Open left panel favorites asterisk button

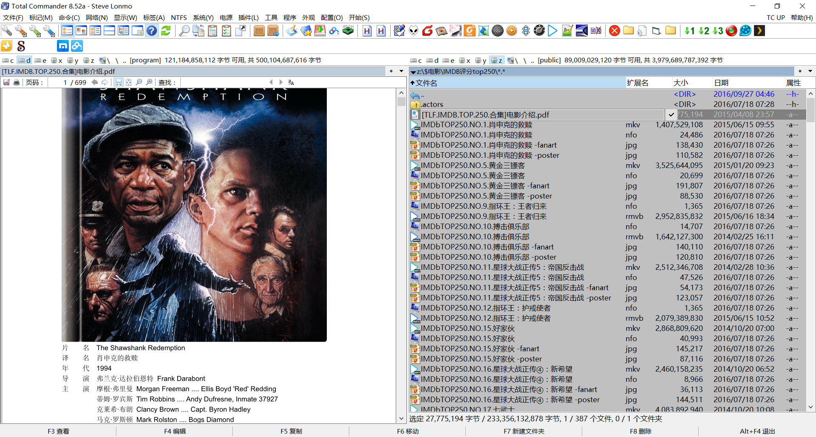pos(391,71)
